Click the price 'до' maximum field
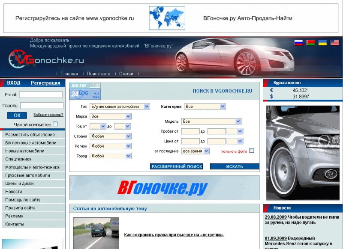This screenshot has width=343, height=249. click(217, 141)
